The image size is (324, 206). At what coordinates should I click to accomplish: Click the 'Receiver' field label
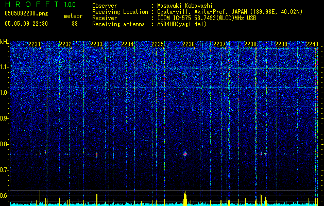point(105,18)
